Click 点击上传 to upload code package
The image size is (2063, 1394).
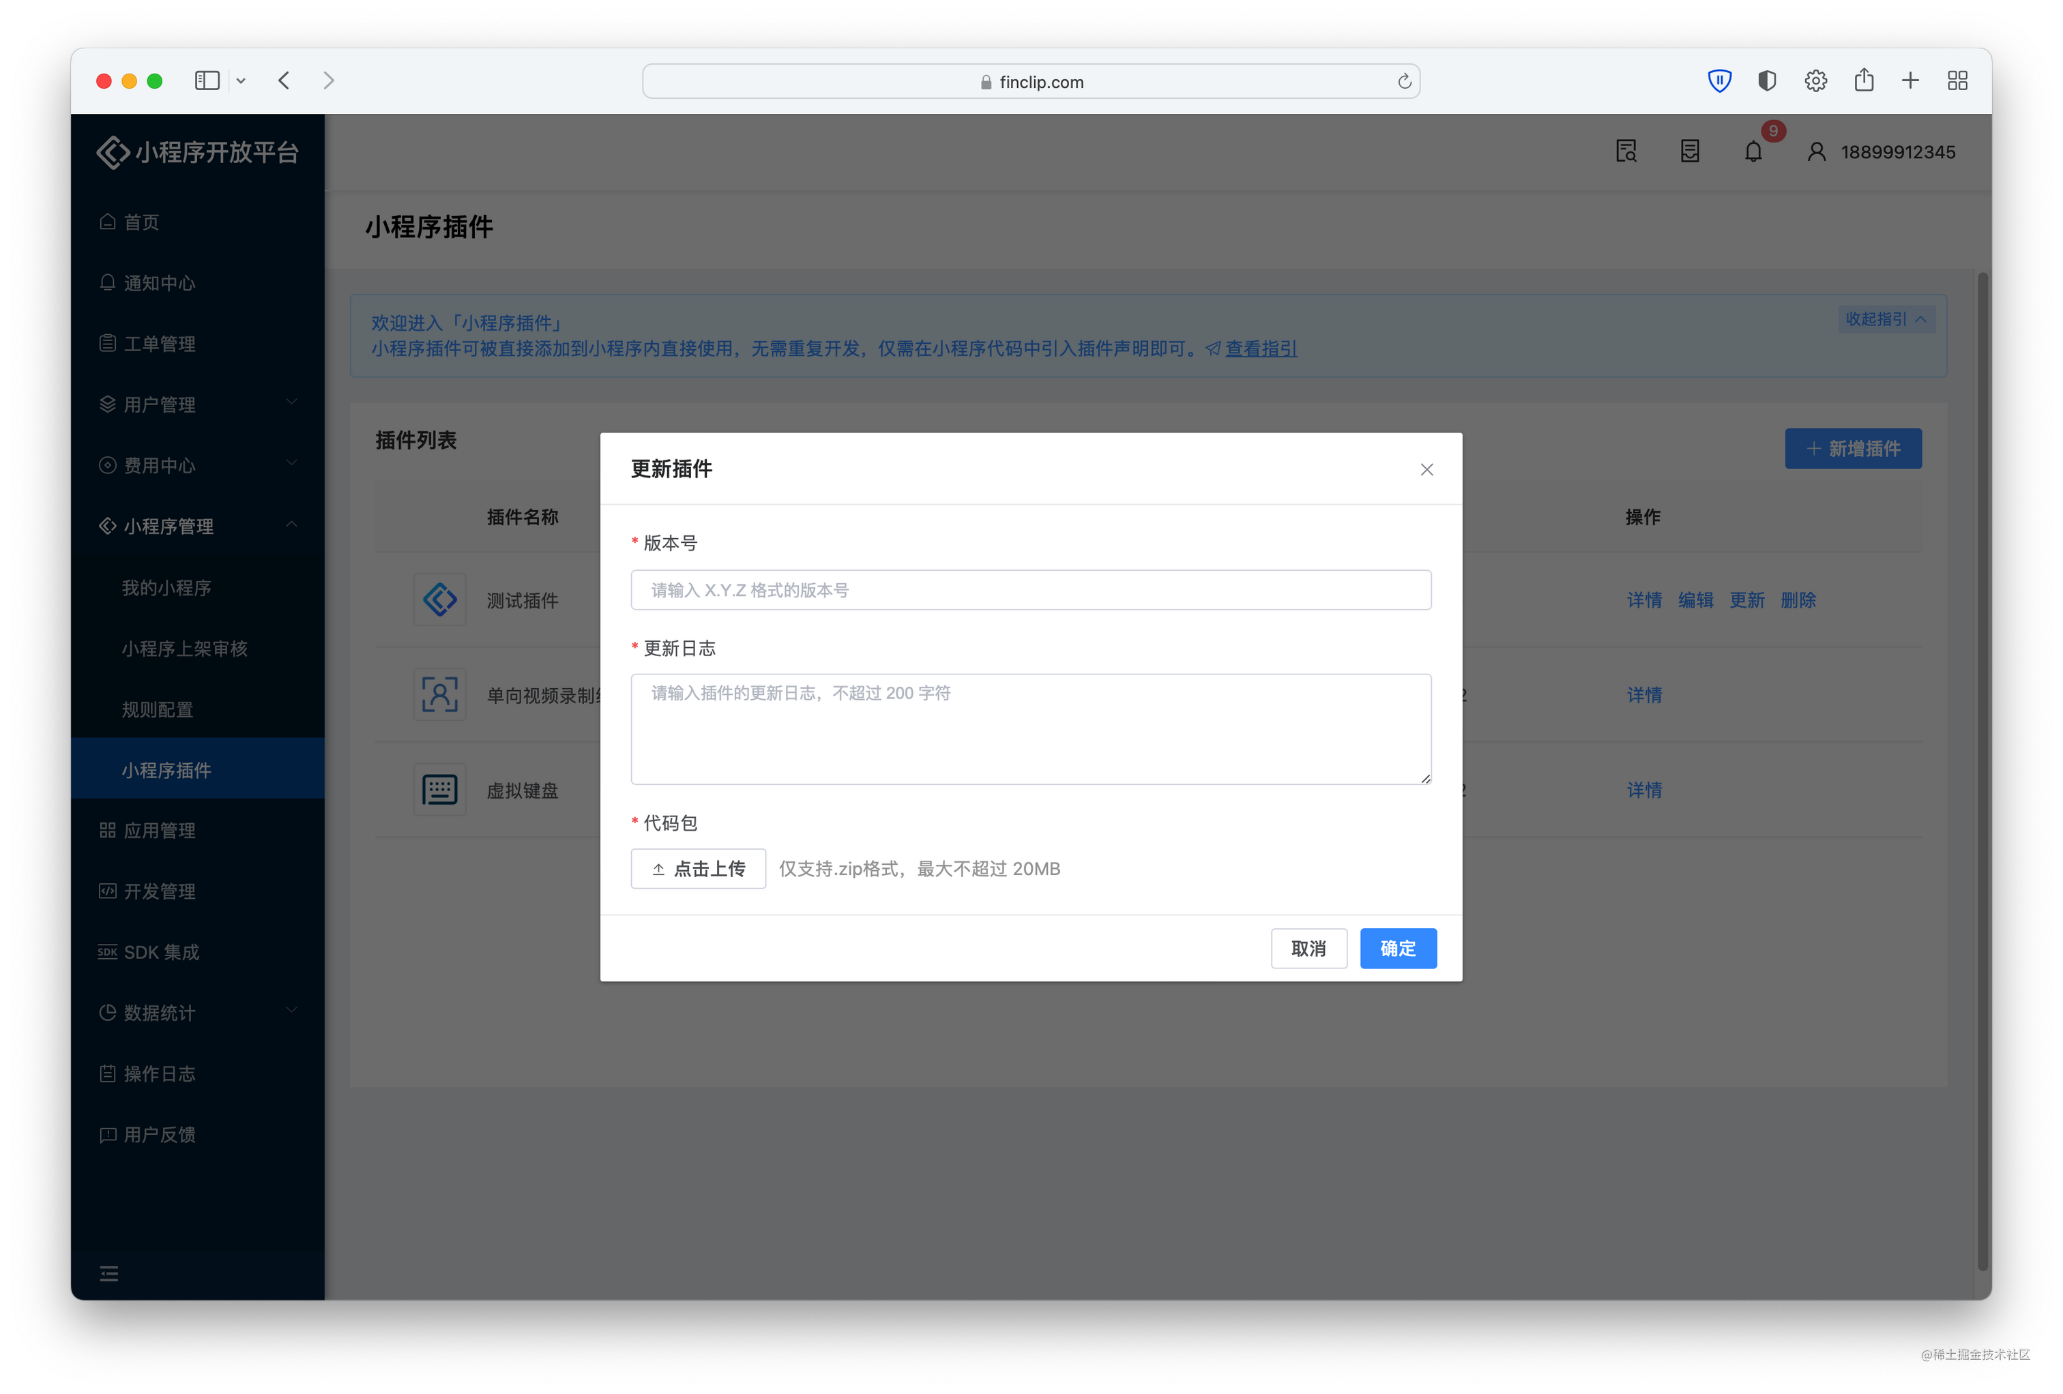(x=698, y=869)
